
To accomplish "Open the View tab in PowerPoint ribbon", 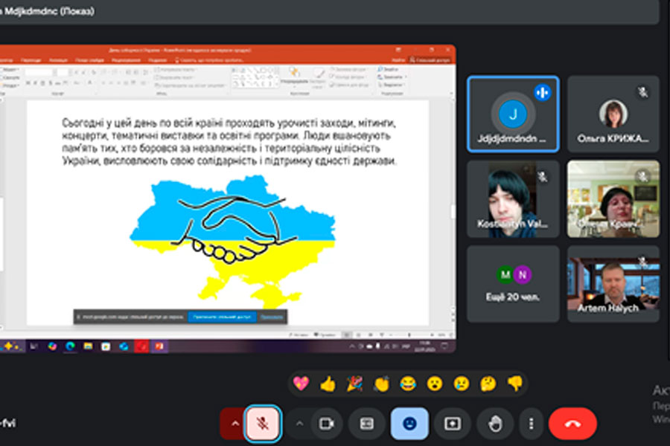I will tap(158, 60).
